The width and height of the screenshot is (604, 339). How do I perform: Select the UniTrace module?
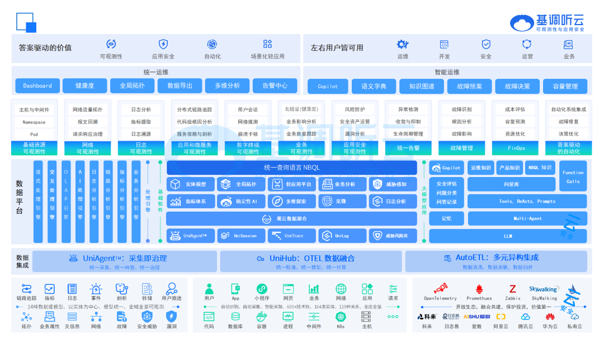(291, 236)
